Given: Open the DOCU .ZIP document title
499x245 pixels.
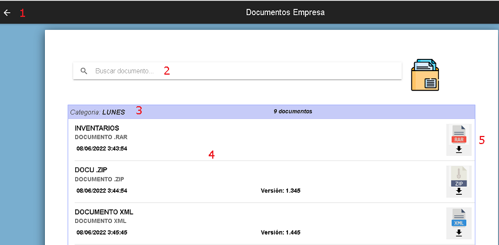Looking at the screenshot, I should click(x=92, y=170).
